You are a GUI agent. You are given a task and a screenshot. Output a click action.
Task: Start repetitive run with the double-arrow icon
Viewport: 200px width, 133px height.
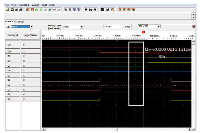click(x=37, y=10)
